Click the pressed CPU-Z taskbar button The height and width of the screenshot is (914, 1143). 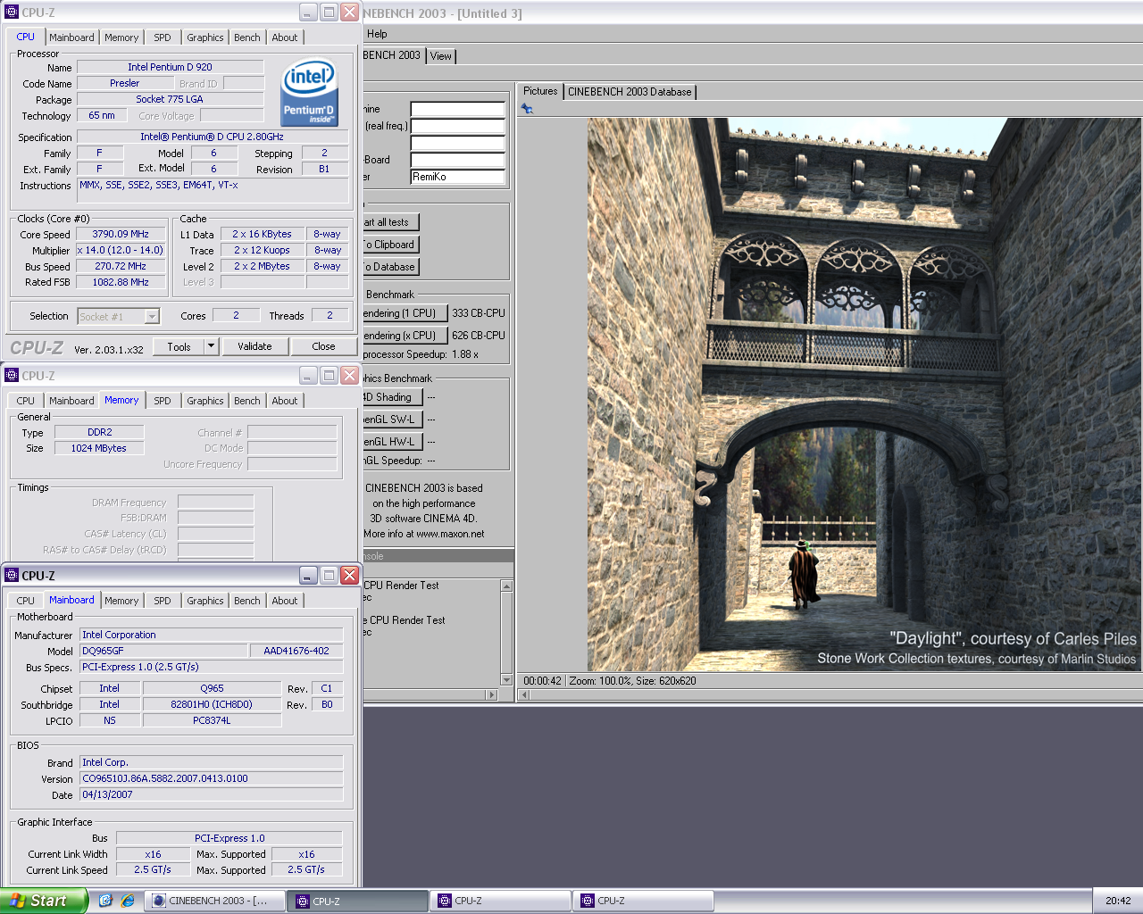357,901
